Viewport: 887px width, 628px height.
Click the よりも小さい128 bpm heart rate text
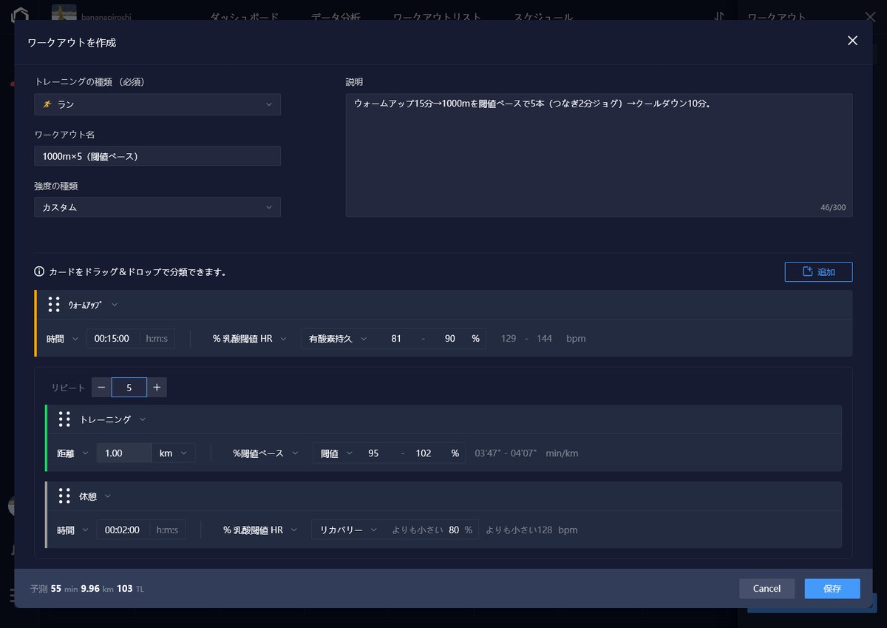tap(531, 530)
